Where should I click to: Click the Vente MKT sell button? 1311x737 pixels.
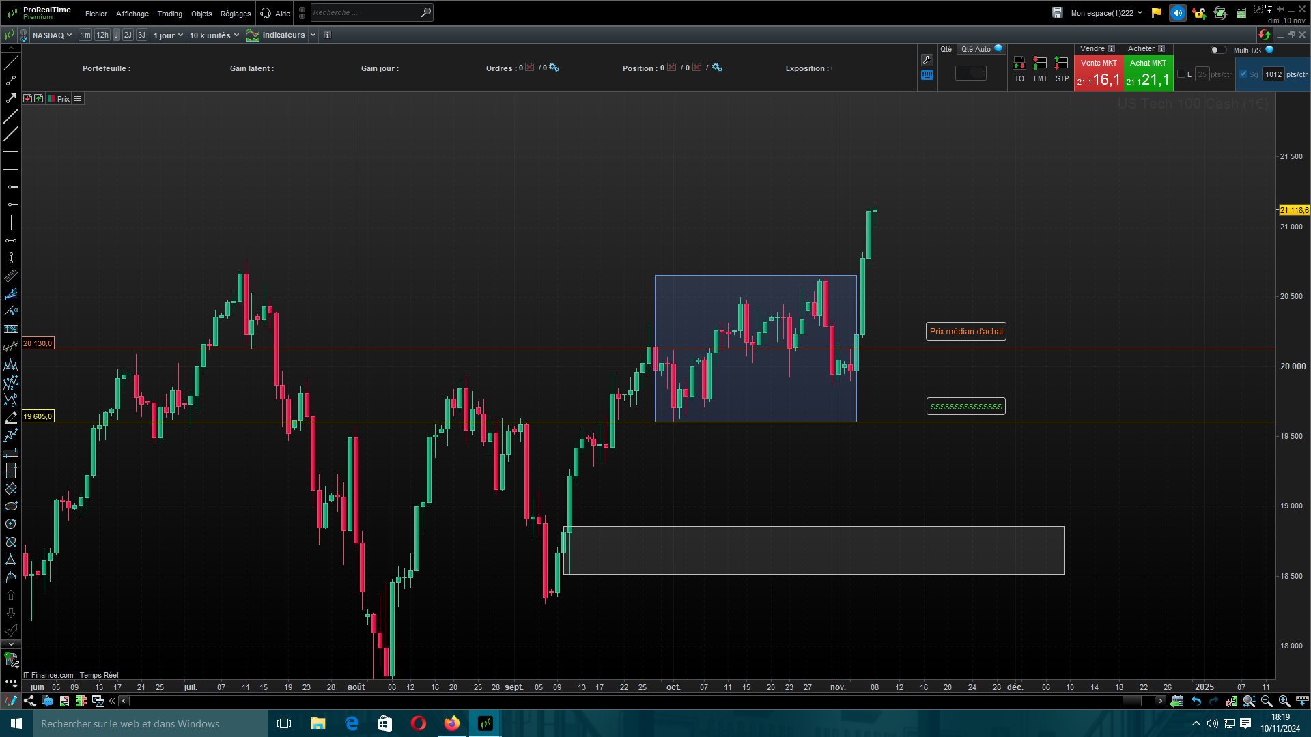pos(1099,73)
